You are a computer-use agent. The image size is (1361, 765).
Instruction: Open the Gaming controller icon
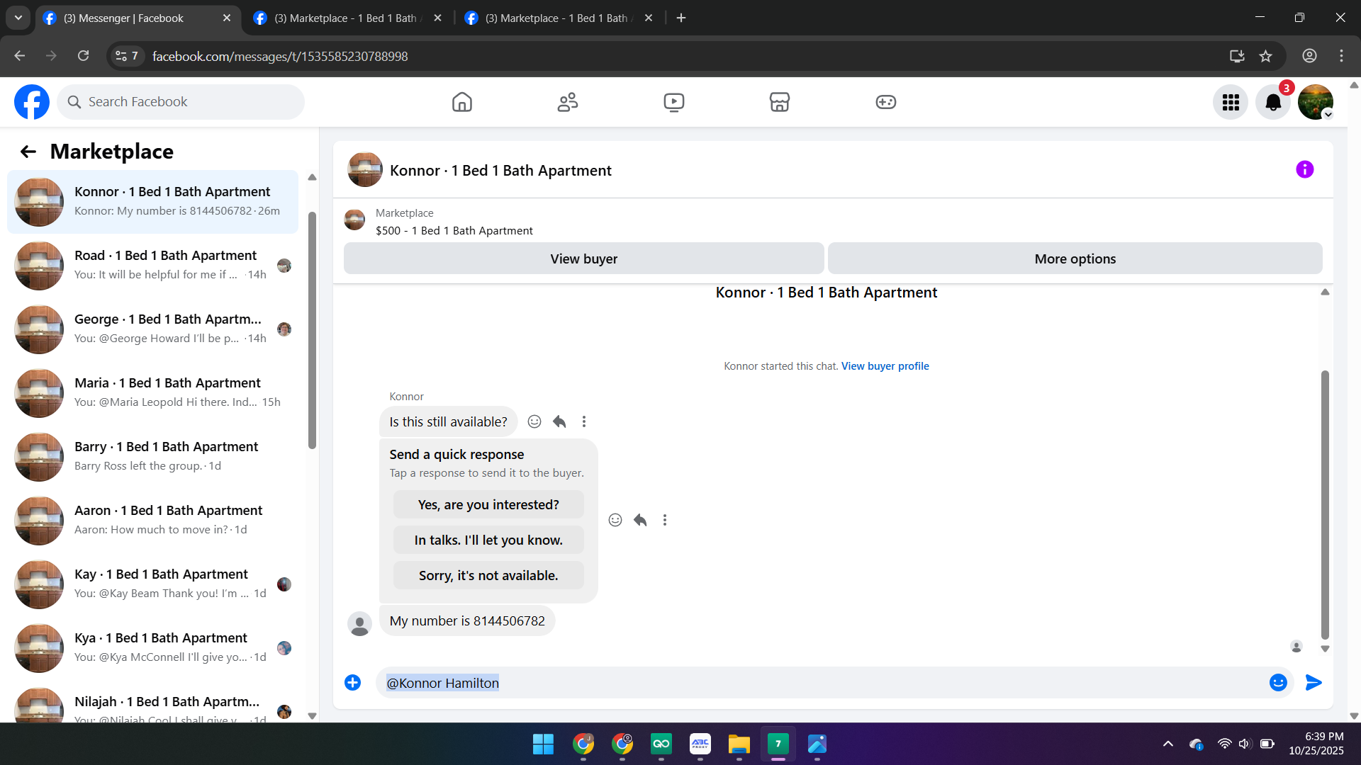pos(885,102)
